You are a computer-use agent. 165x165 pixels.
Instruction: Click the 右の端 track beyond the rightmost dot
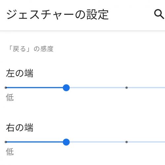(x=146, y=142)
